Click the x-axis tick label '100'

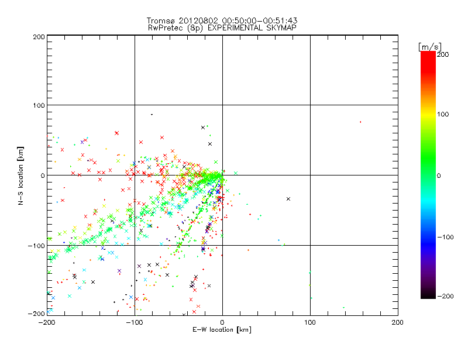[x=310, y=322]
